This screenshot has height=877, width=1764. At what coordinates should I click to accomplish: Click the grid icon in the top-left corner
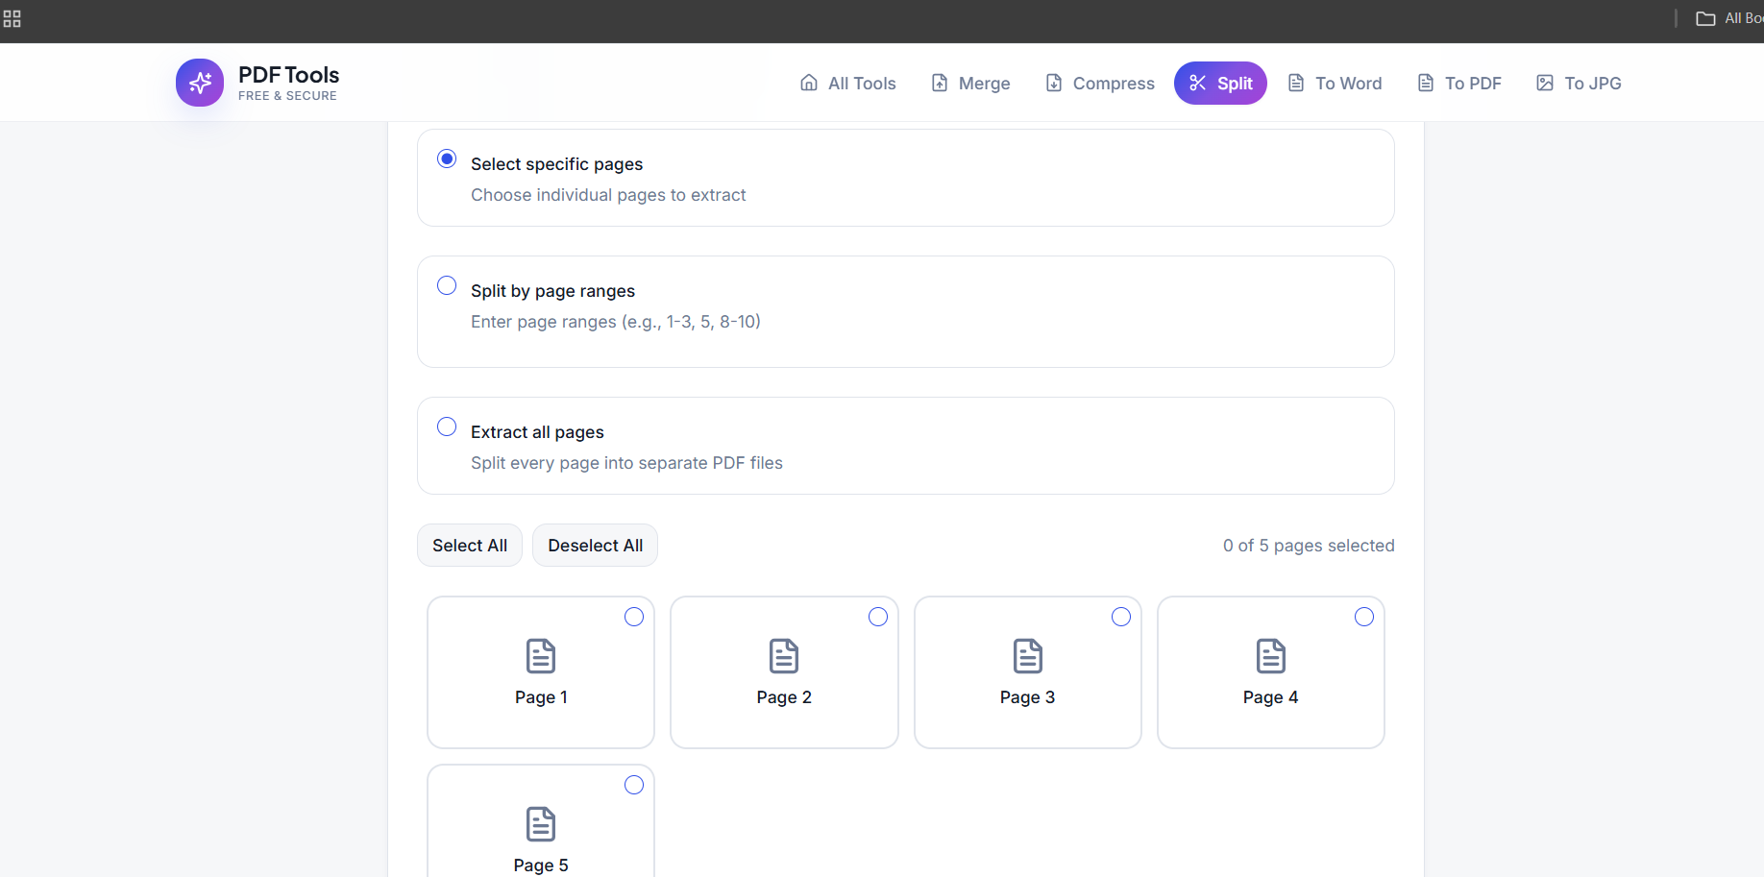click(12, 18)
